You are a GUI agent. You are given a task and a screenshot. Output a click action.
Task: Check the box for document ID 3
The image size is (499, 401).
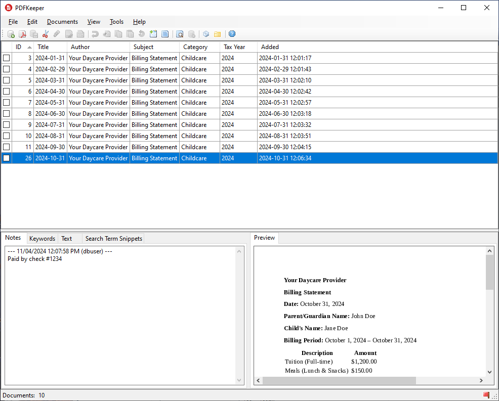pos(7,58)
